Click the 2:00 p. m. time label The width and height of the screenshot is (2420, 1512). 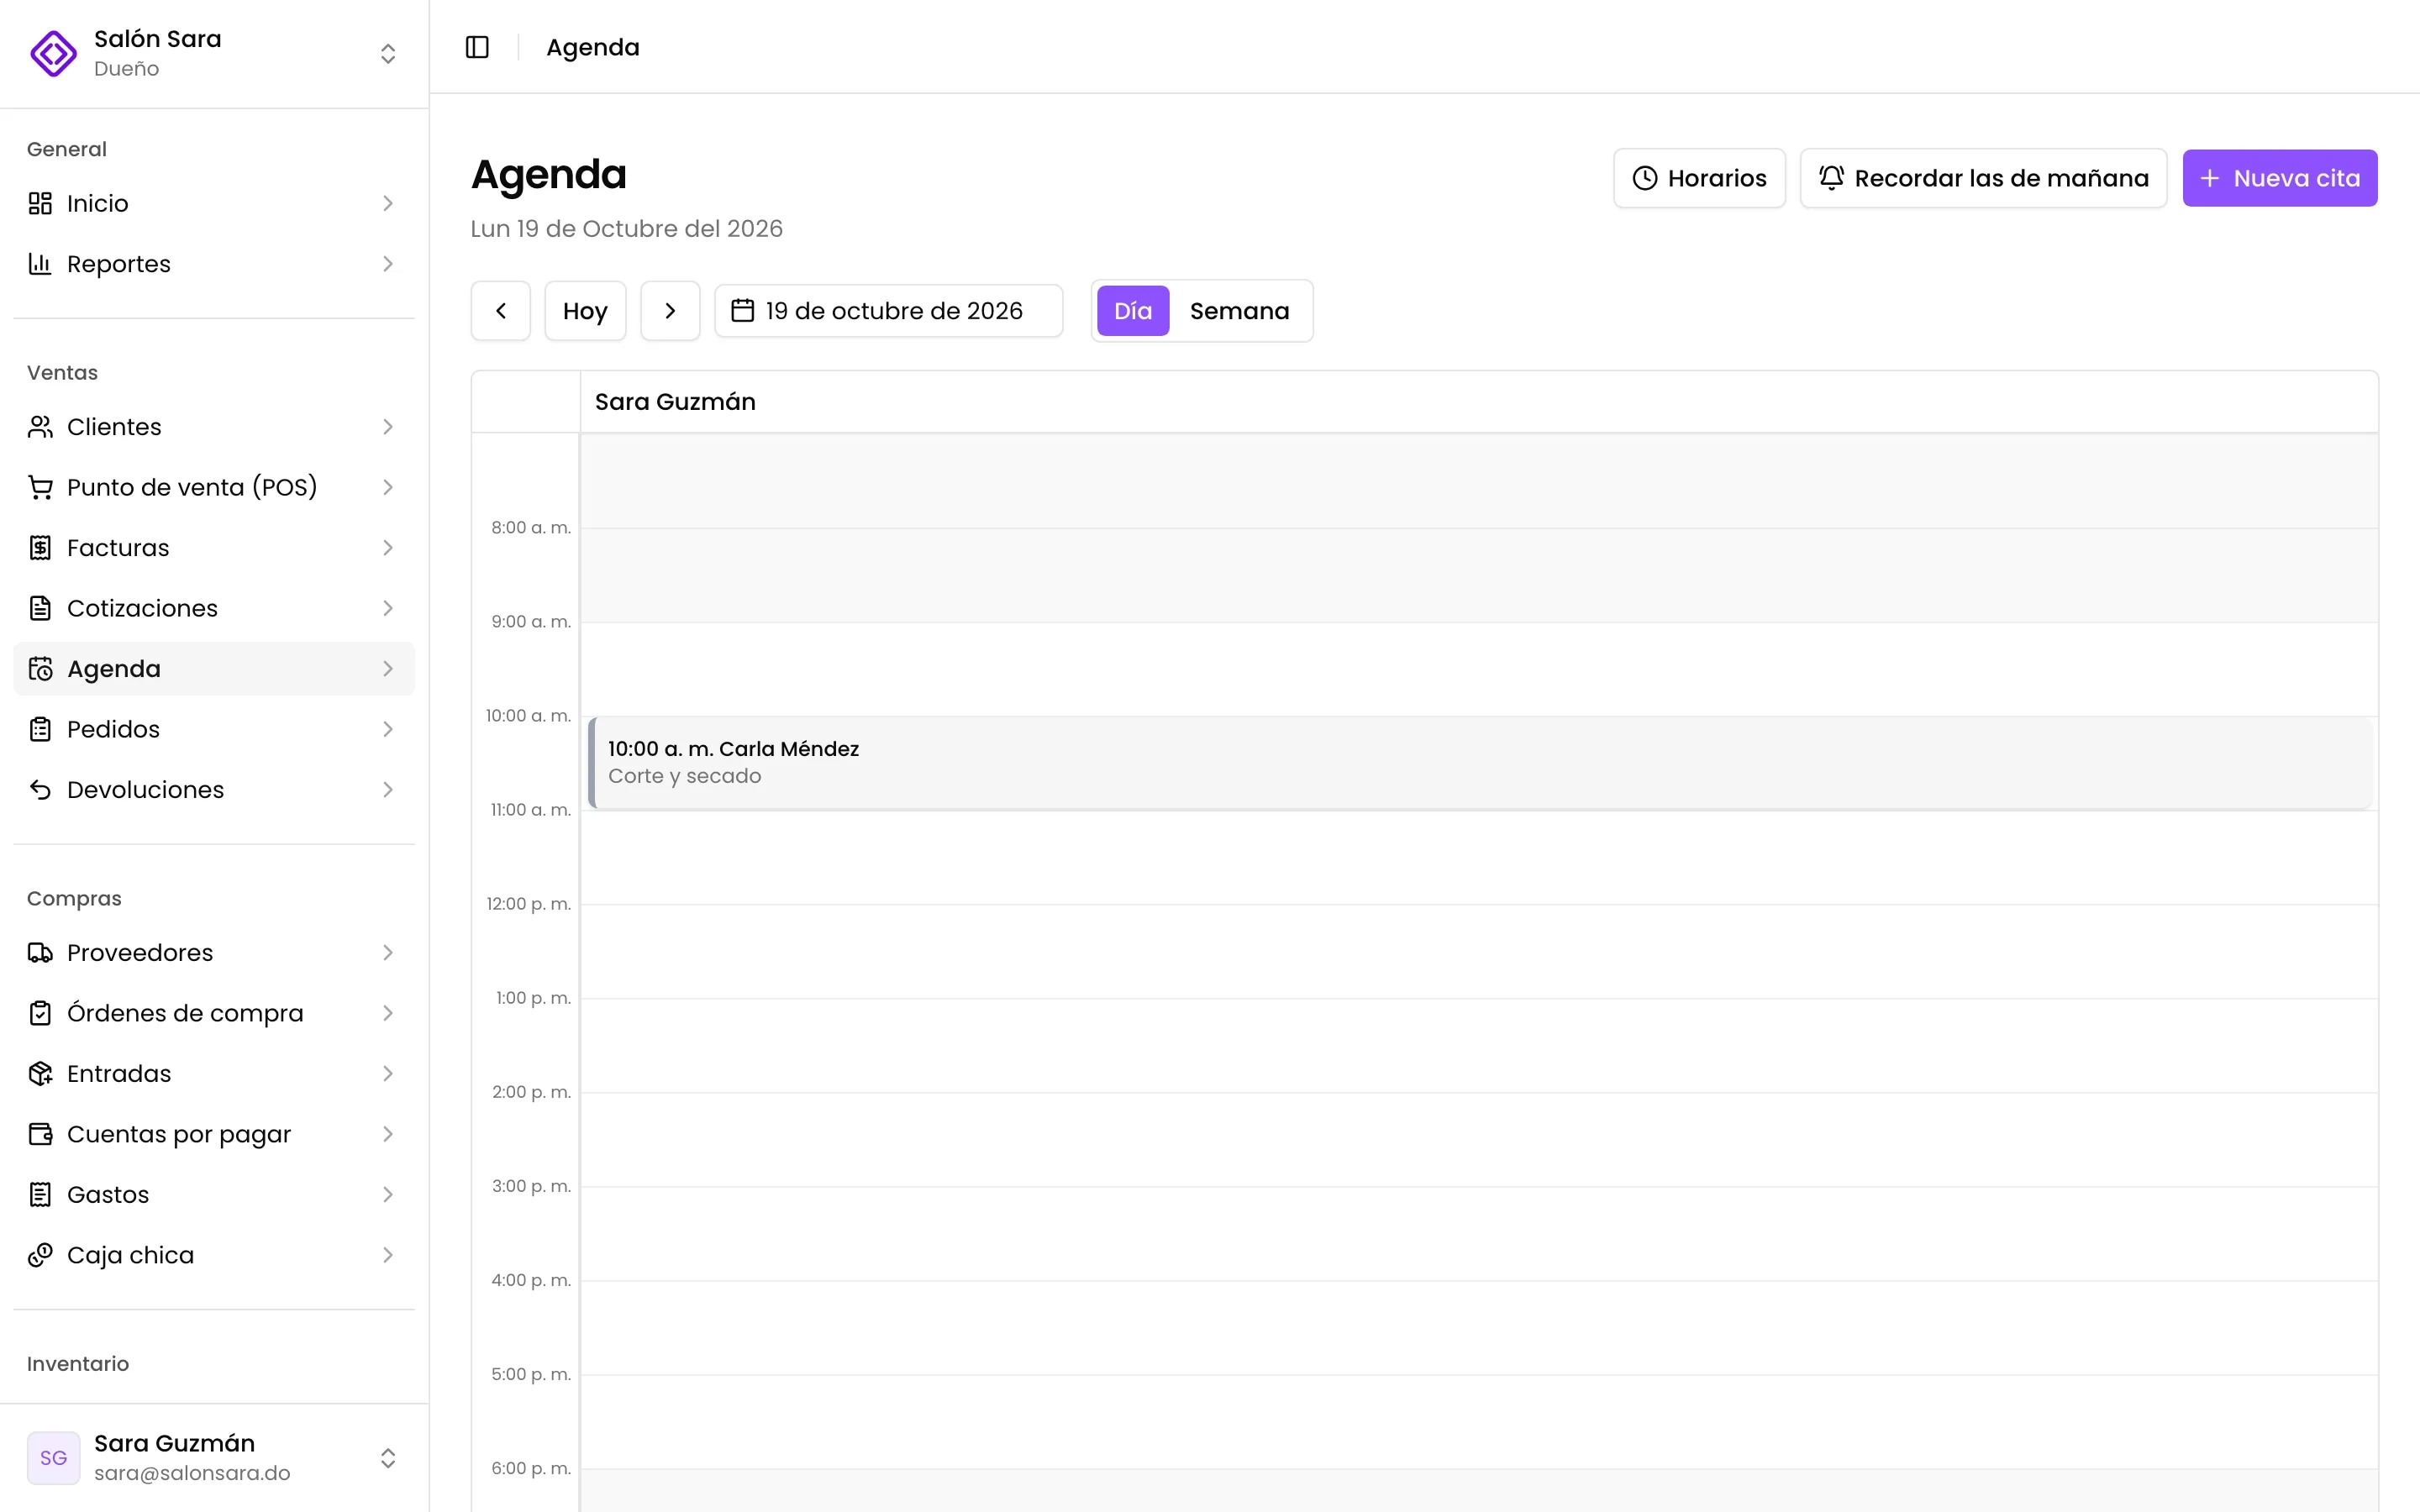tap(531, 1092)
